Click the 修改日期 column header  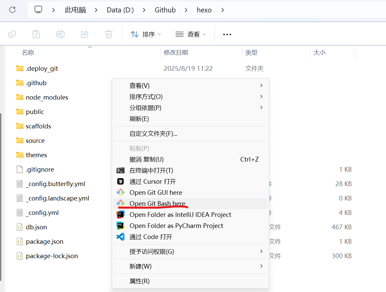pos(176,53)
